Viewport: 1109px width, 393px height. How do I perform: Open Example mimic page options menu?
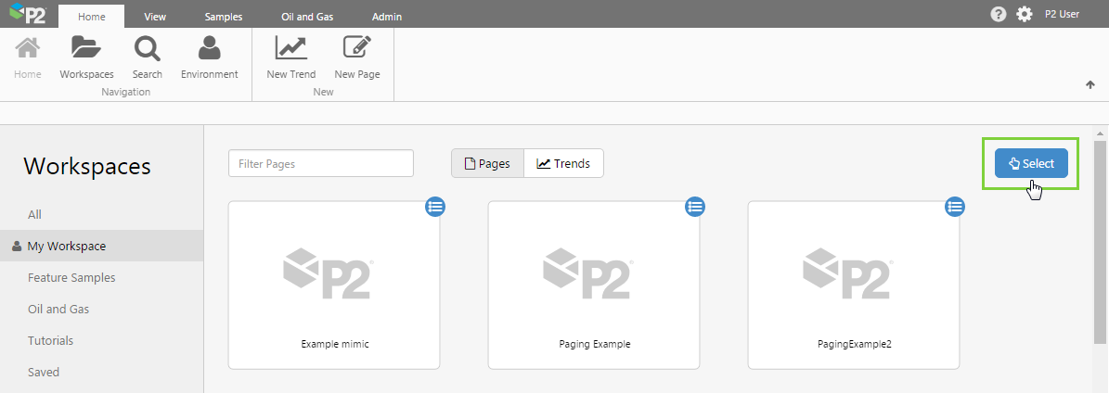point(435,207)
